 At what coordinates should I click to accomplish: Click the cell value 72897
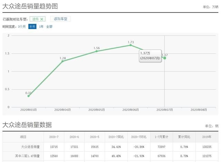point(162,147)
